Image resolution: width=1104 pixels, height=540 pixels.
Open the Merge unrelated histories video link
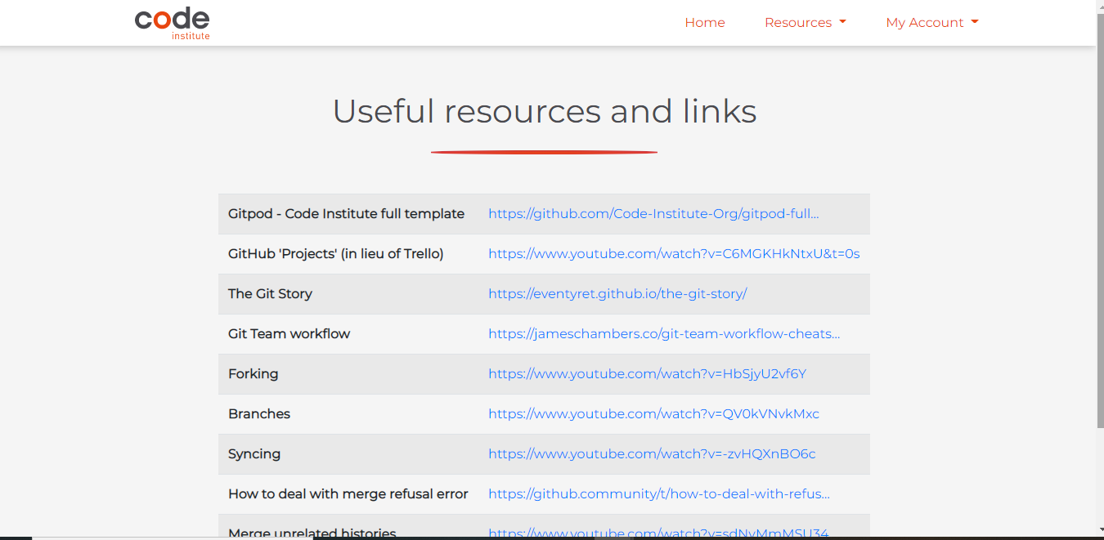[x=658, y=533]
